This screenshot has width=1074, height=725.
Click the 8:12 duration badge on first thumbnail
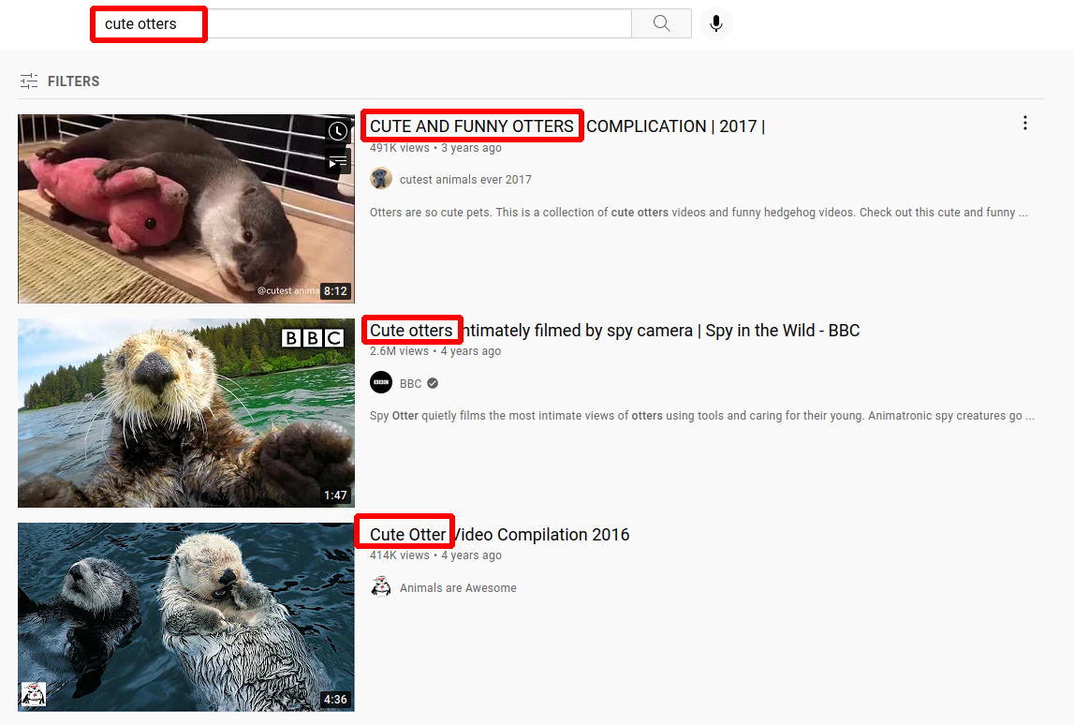coord(335,291)
